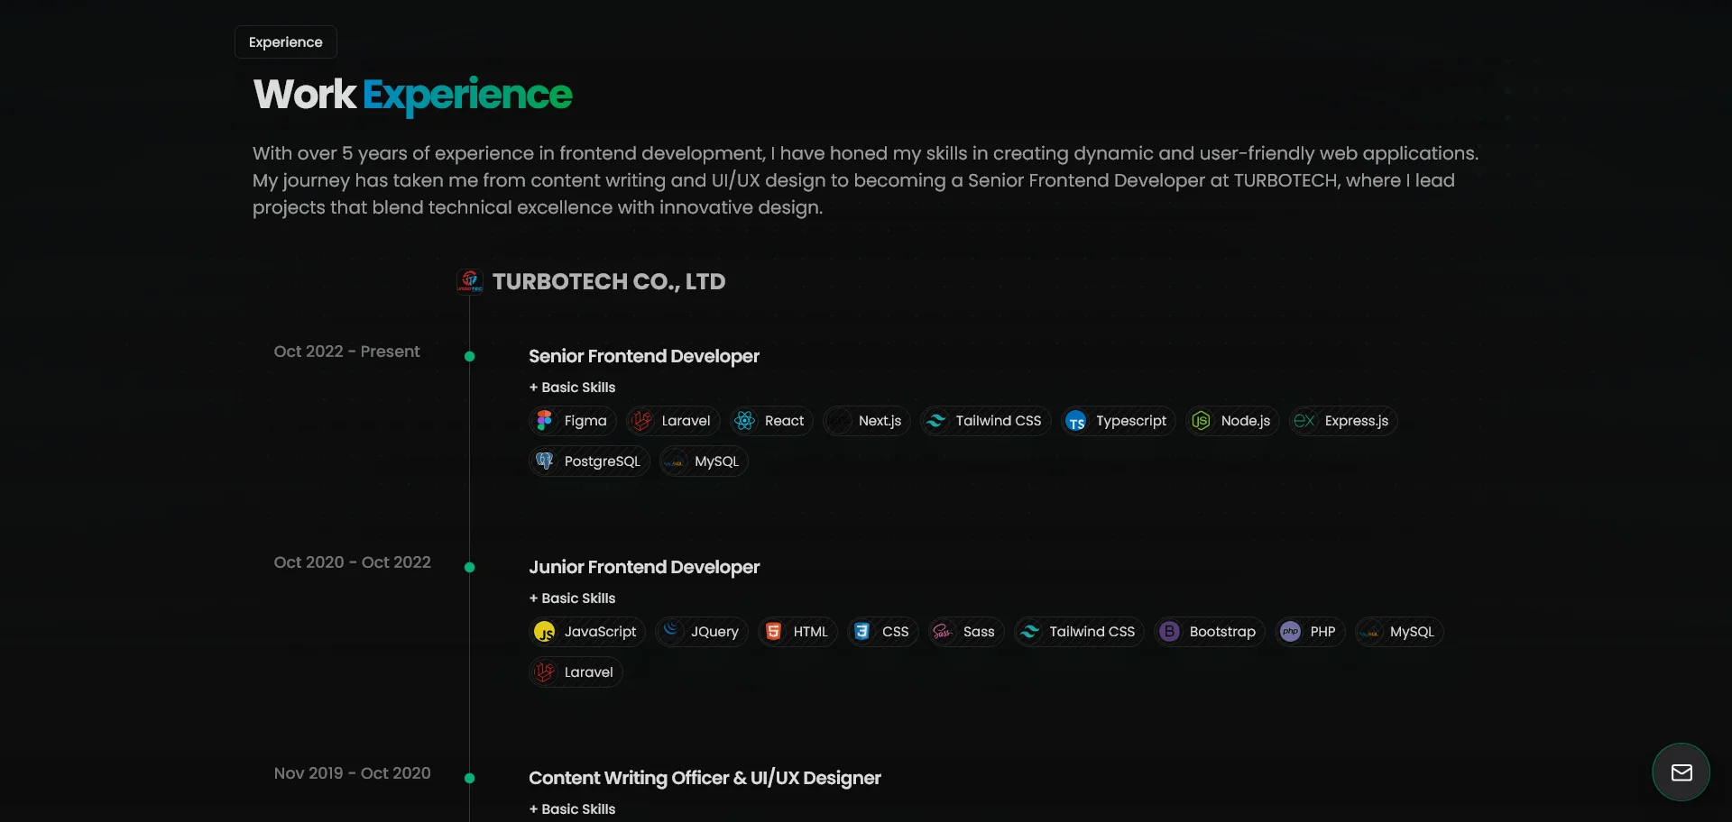The height and width of the screenshot is (822, 1732).
Task: Select the Express.js icon
Action: [x=1304, y=420]
